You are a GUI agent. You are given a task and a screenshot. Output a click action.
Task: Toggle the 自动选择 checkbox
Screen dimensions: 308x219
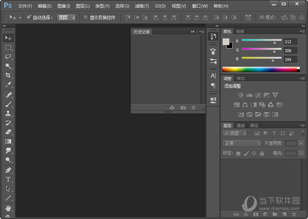click(29, 17)
